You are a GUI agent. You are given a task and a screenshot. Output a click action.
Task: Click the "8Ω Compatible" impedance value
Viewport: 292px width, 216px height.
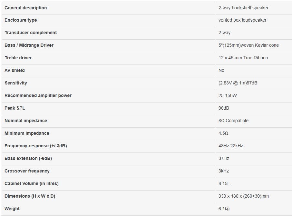pos(233,121)
